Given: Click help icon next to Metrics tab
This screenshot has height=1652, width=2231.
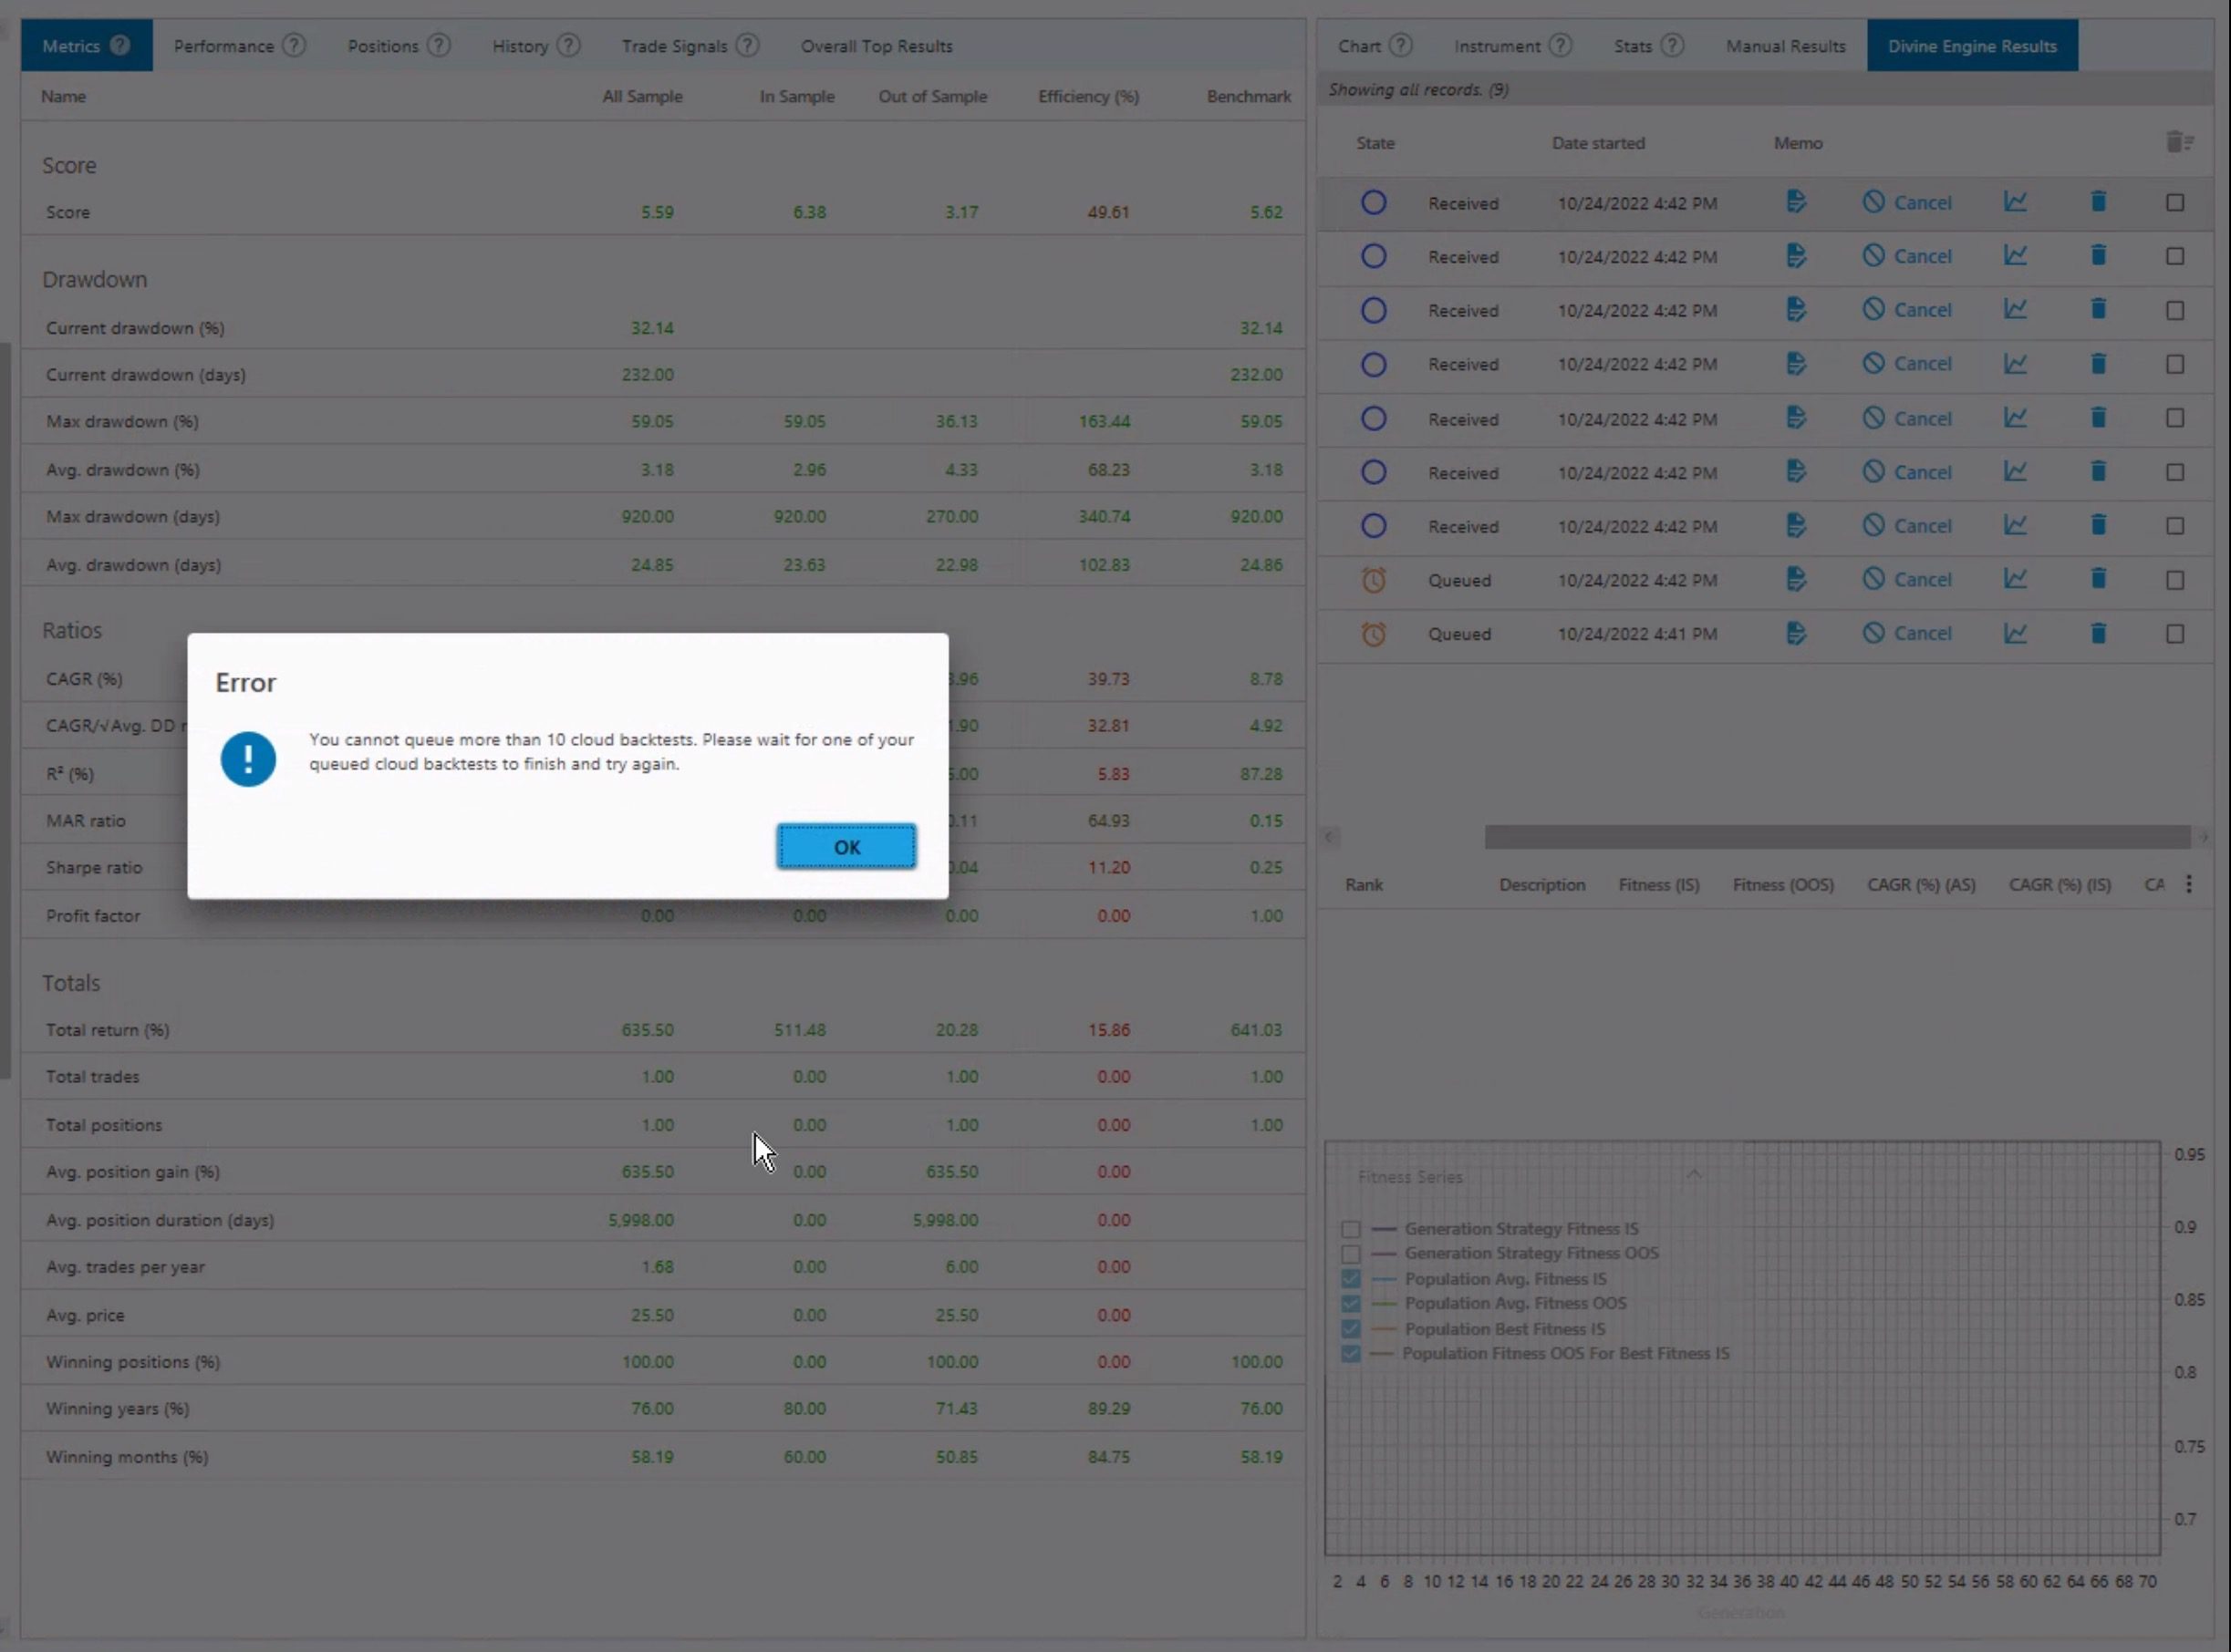Looking at the screenshot, I should coord(120,46).
